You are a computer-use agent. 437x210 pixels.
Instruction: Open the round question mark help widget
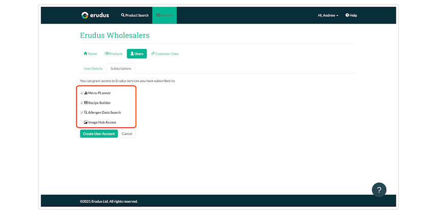click(379, 190)
